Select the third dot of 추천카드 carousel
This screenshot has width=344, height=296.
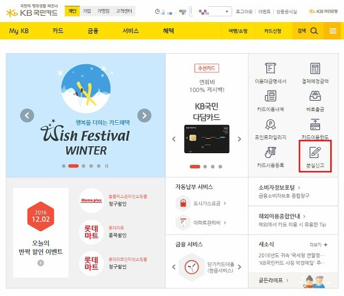click(212, 166)
